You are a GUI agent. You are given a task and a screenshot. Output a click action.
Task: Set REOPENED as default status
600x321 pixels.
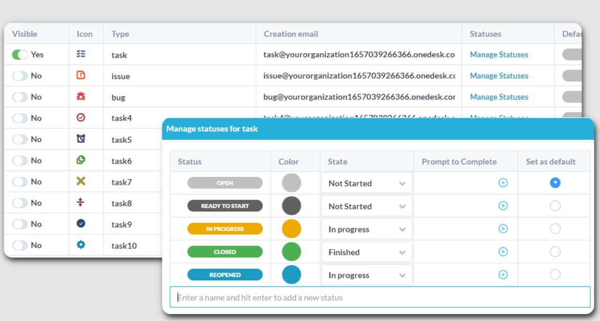[555, 275]
